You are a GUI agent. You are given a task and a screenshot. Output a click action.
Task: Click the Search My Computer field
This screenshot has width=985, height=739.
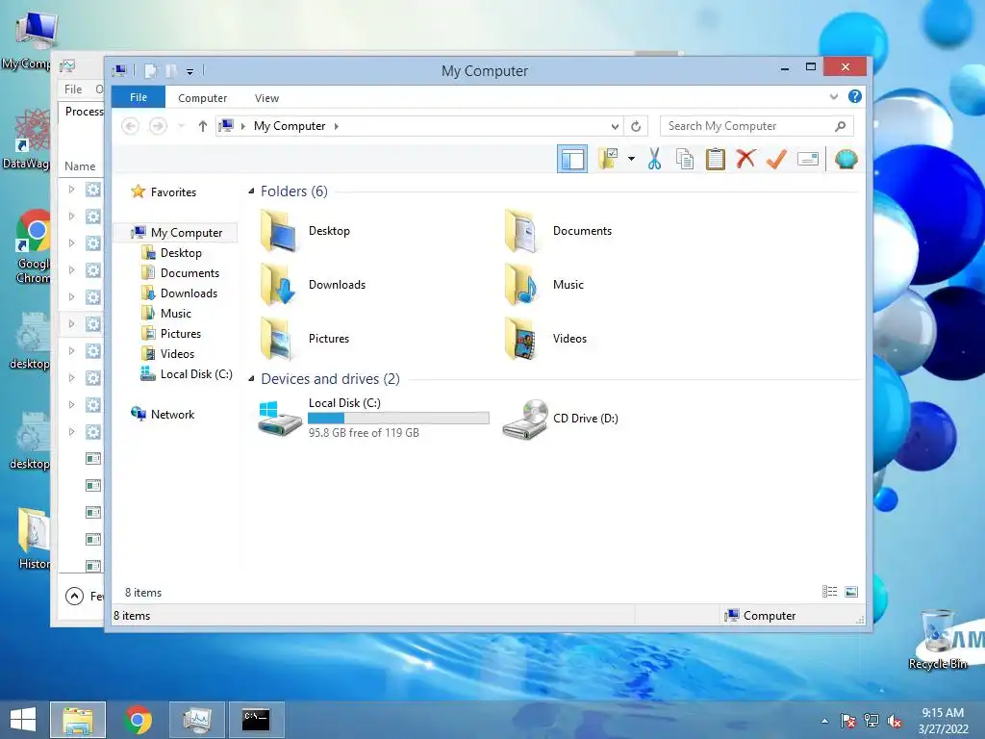756,126
